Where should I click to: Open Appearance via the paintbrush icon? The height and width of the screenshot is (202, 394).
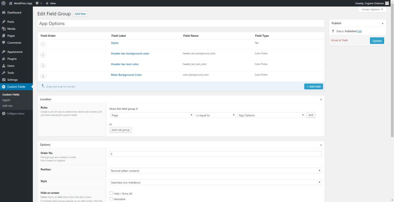tap(4, 52)
